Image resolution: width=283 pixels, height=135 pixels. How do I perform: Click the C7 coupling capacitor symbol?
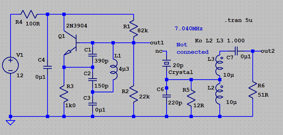[x=236, y=51]
